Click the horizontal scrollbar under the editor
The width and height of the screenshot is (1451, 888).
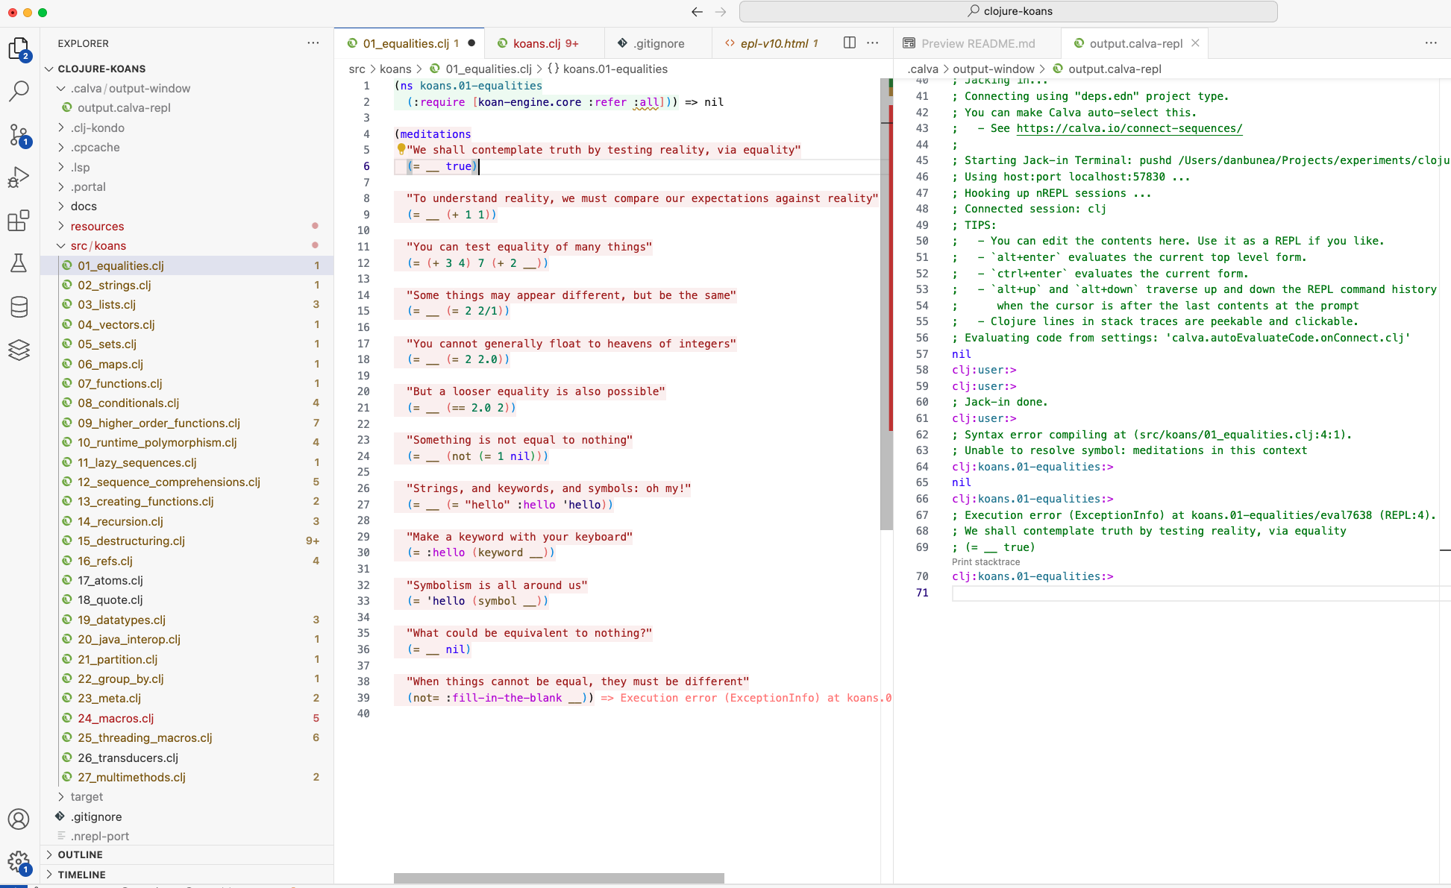click(x=559, y=878)
